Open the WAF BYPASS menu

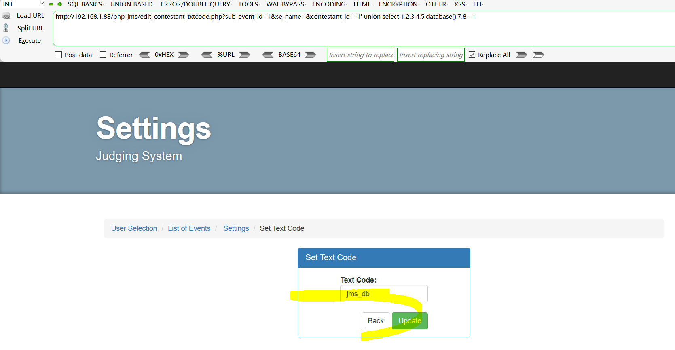[x=286, y=4]
